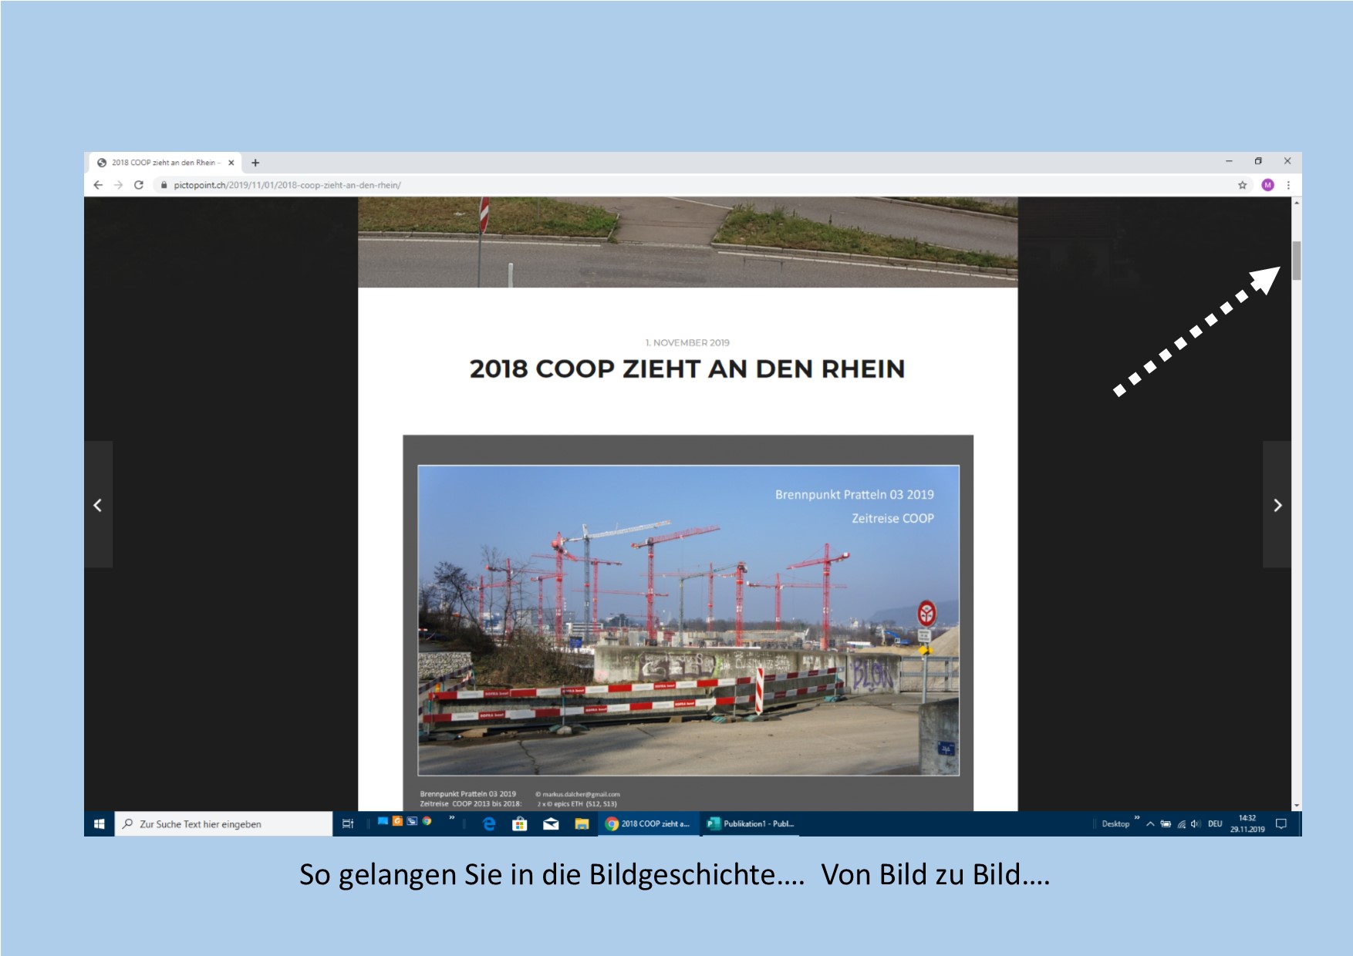Open the construction cranes slide image
Image resolution: width=1353 pixels, height=956 pixels.
[688, 620]
